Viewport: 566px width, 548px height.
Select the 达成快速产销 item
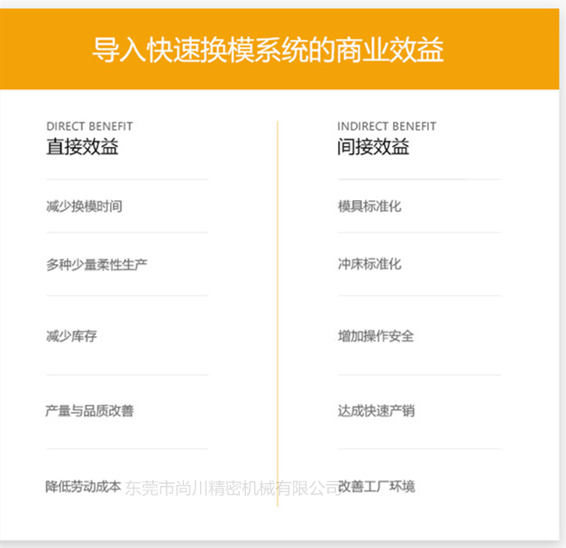(376, 411)
